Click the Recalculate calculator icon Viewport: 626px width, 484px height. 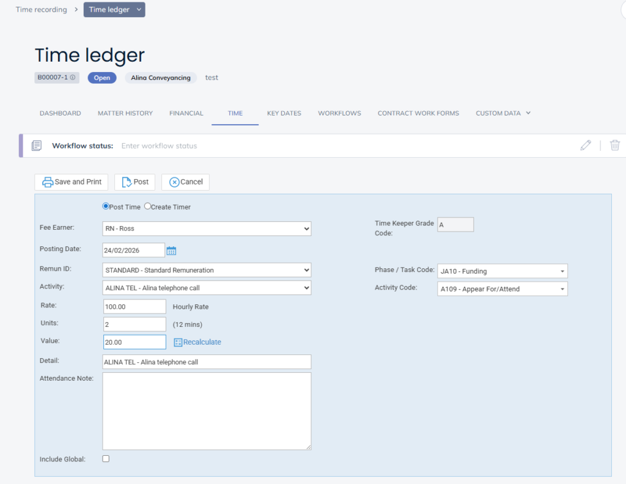(x=178, y=342)
